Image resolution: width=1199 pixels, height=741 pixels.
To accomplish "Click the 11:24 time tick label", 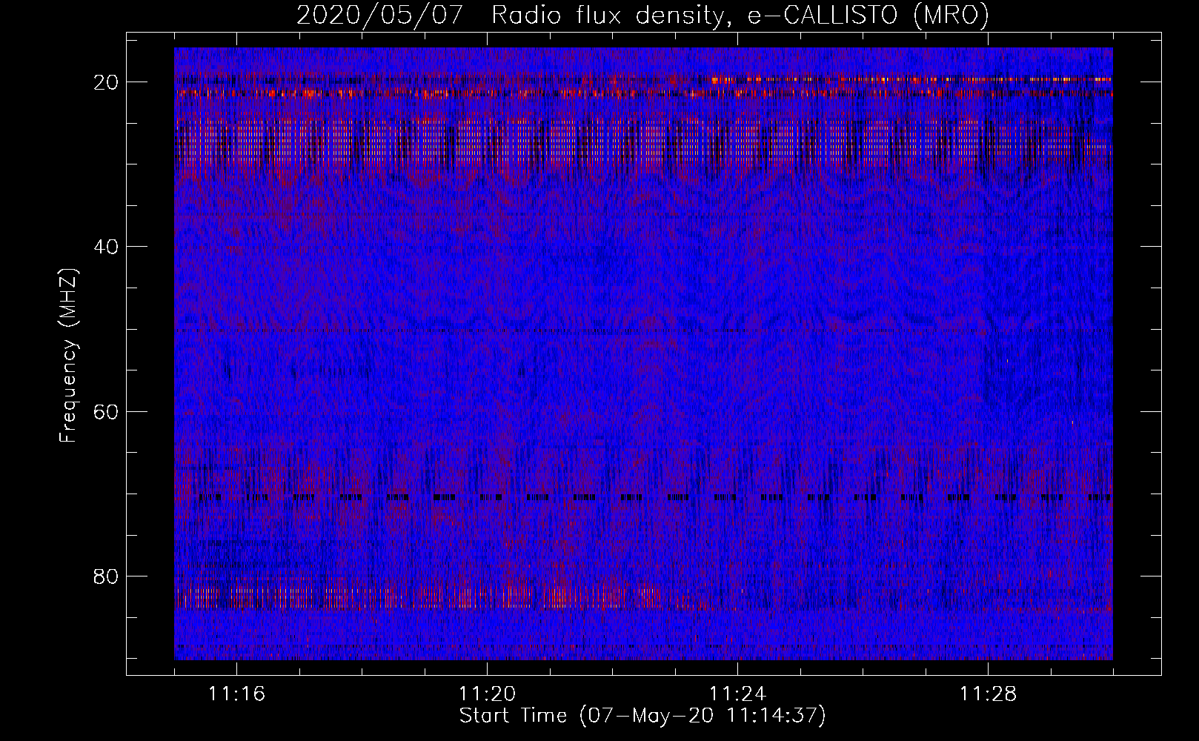I will pos(737,694).
